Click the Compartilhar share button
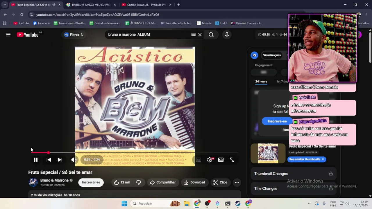The image size is (372, 209). coord(163,182)
